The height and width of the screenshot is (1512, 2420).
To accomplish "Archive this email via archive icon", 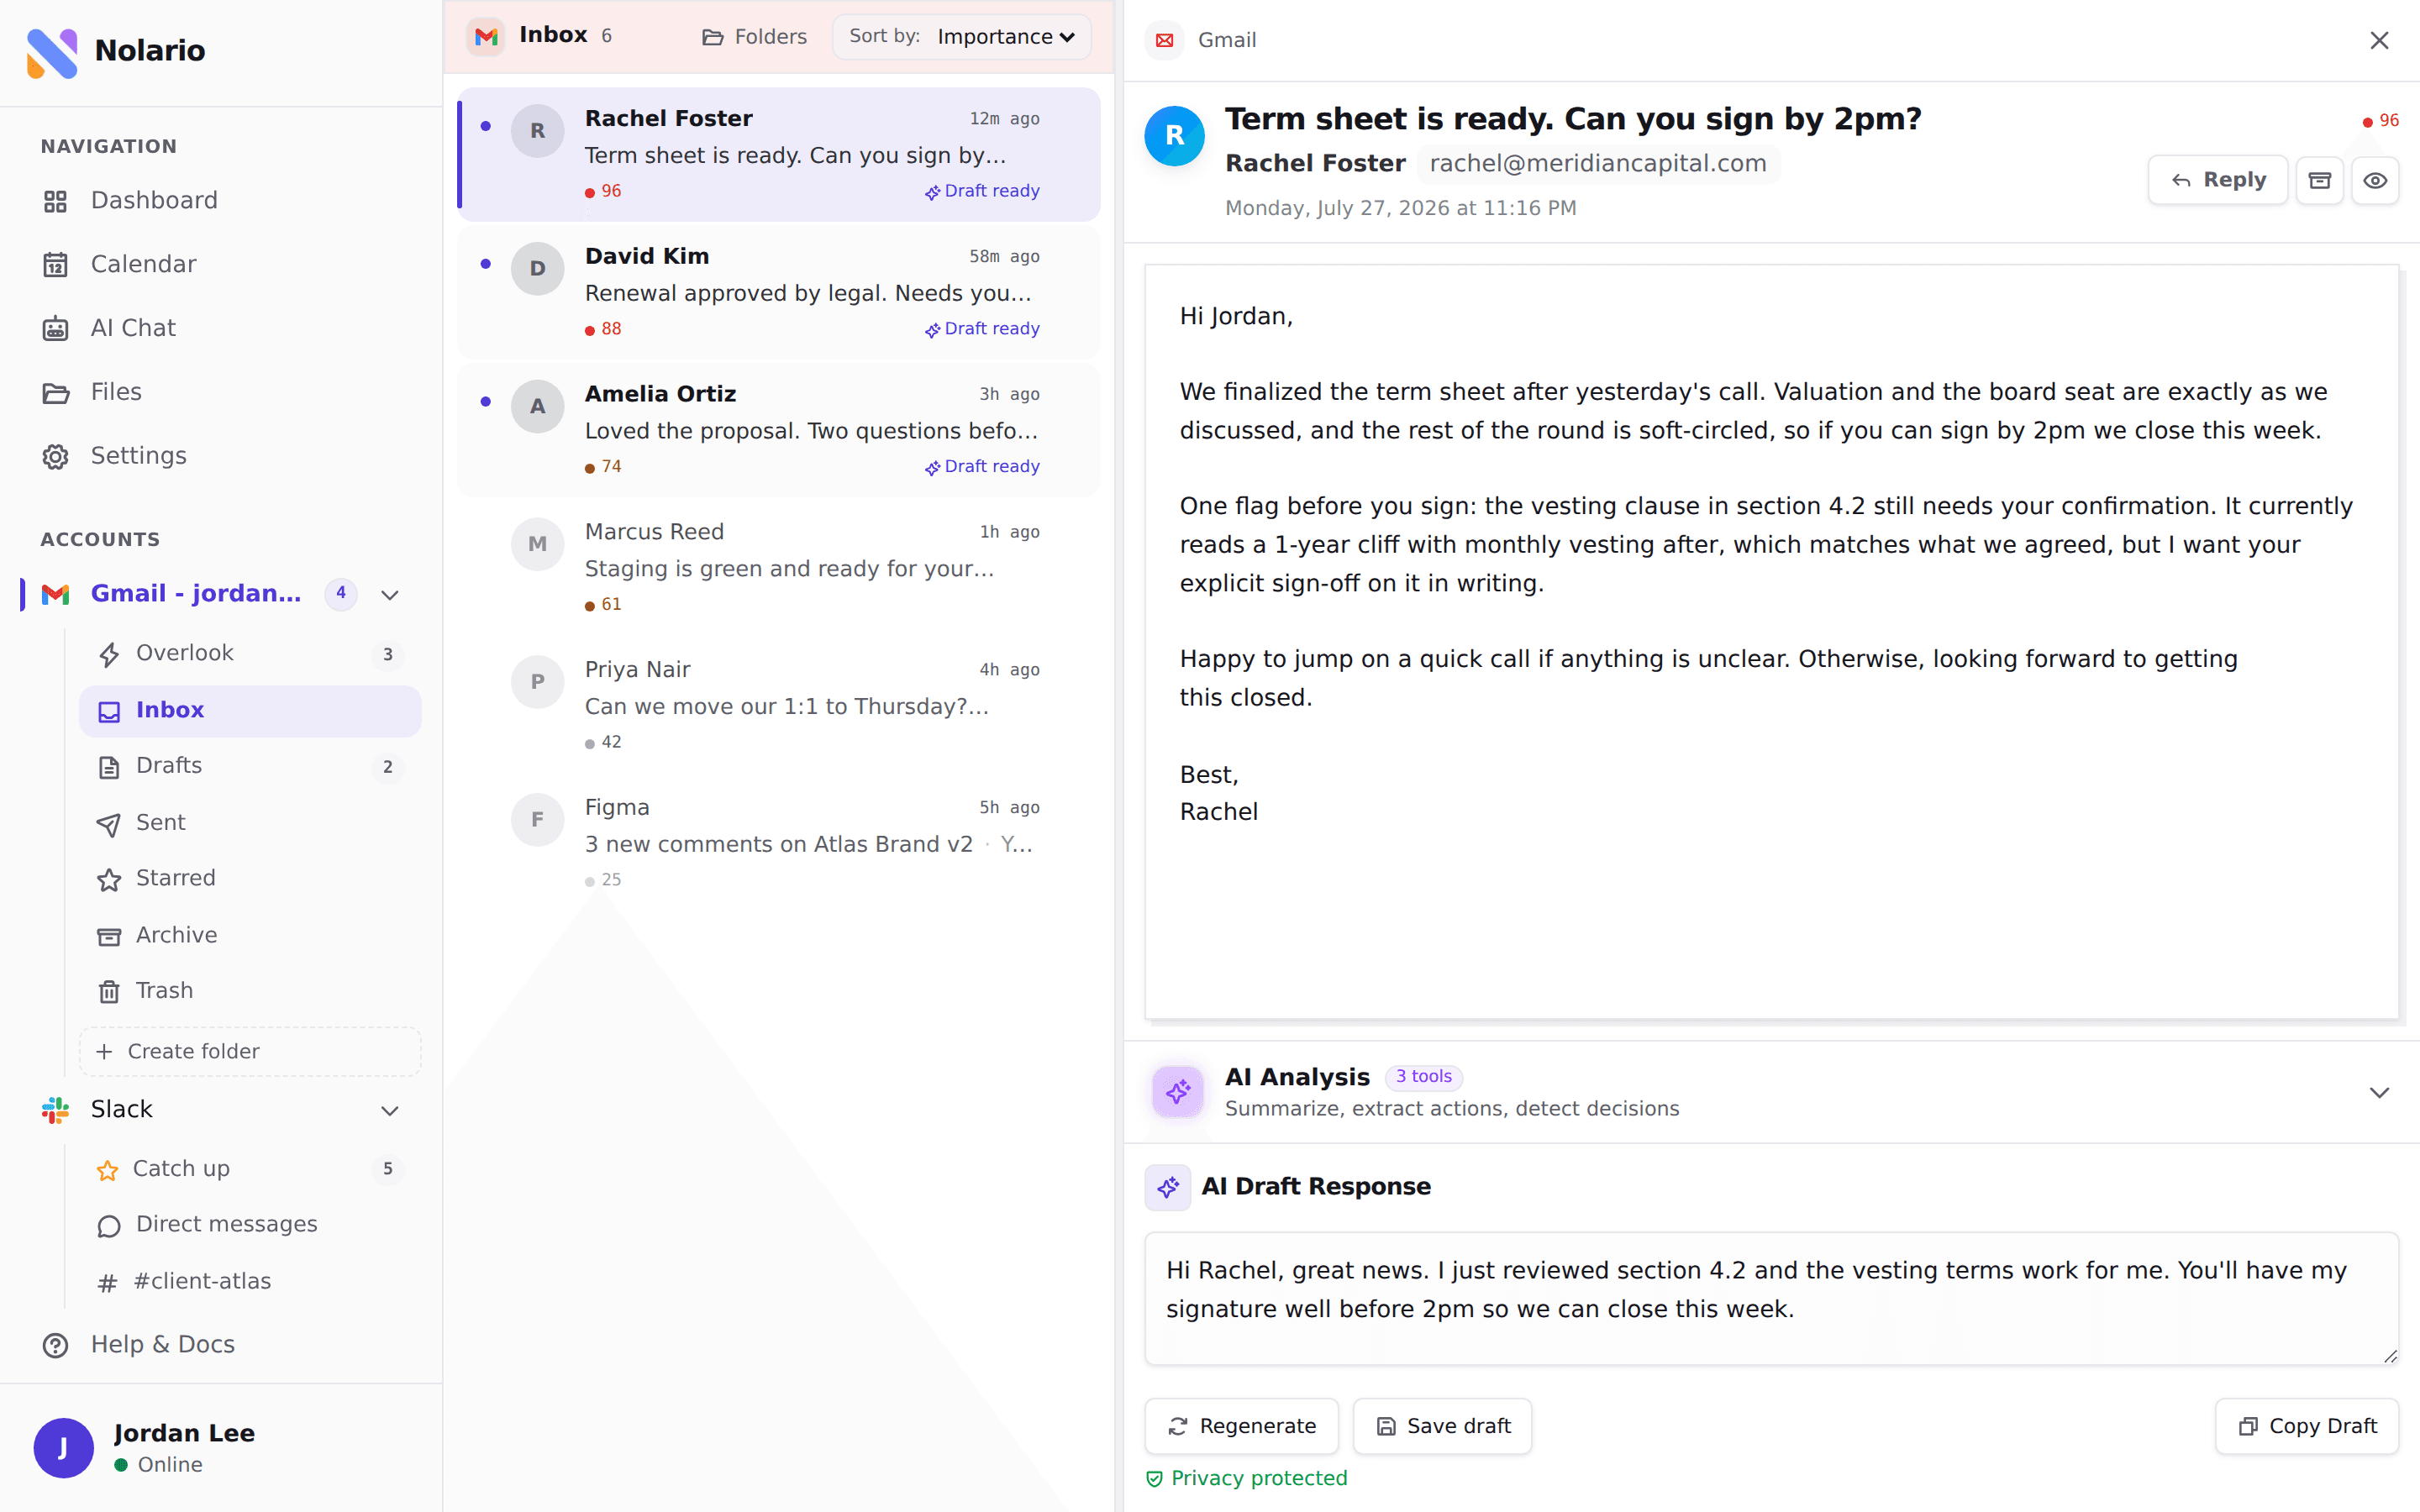I will tap(2320, 180).
